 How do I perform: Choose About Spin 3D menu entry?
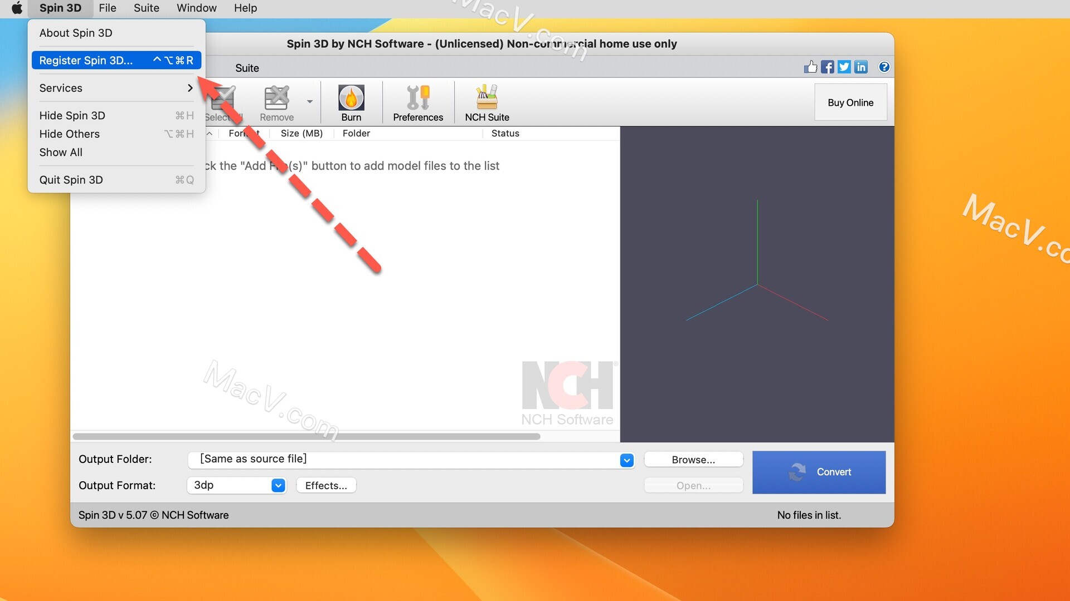[x=116, y=33]
